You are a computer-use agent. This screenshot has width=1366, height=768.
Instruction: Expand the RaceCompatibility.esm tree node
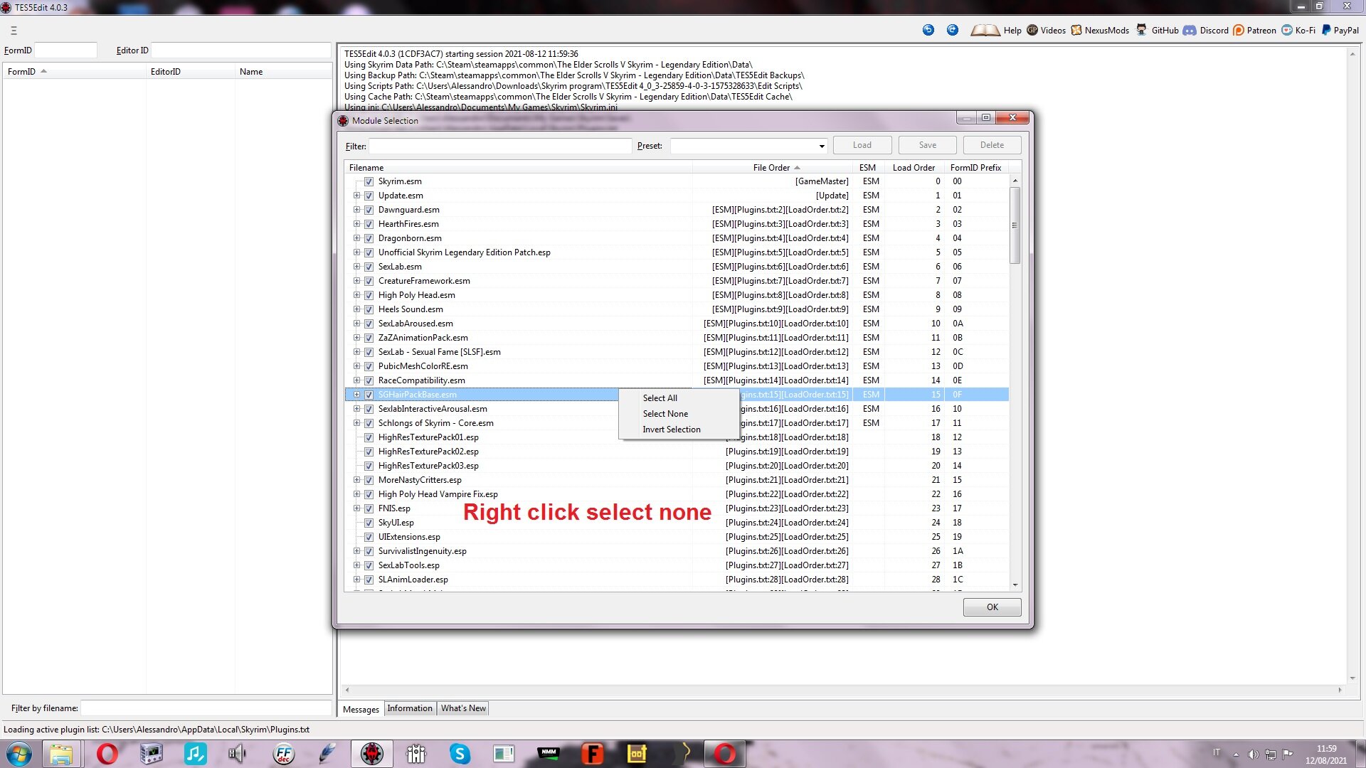356,380
